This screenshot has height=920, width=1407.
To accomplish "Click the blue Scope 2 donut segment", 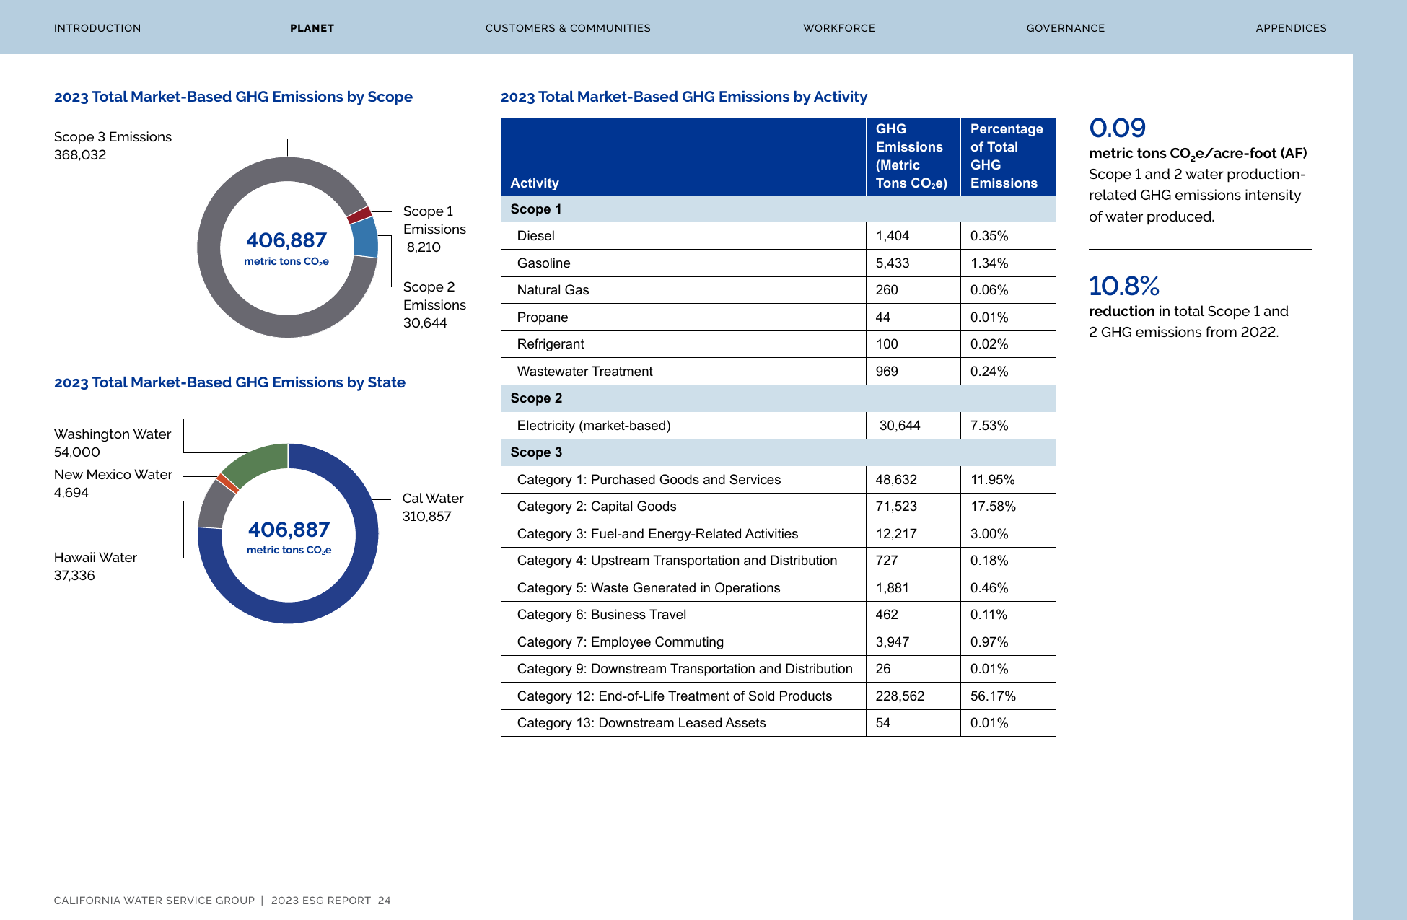I will tap(366, 237).
